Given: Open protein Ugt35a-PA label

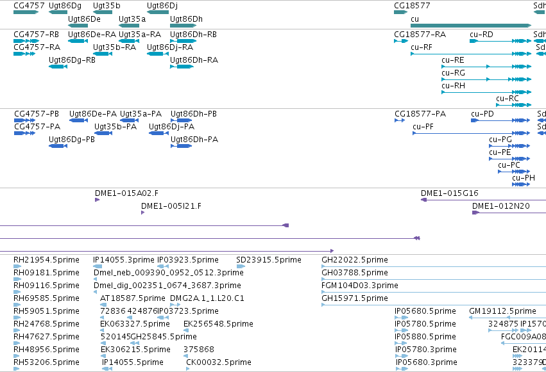Looking at the screenshot, I should click(x=141, y=114).
